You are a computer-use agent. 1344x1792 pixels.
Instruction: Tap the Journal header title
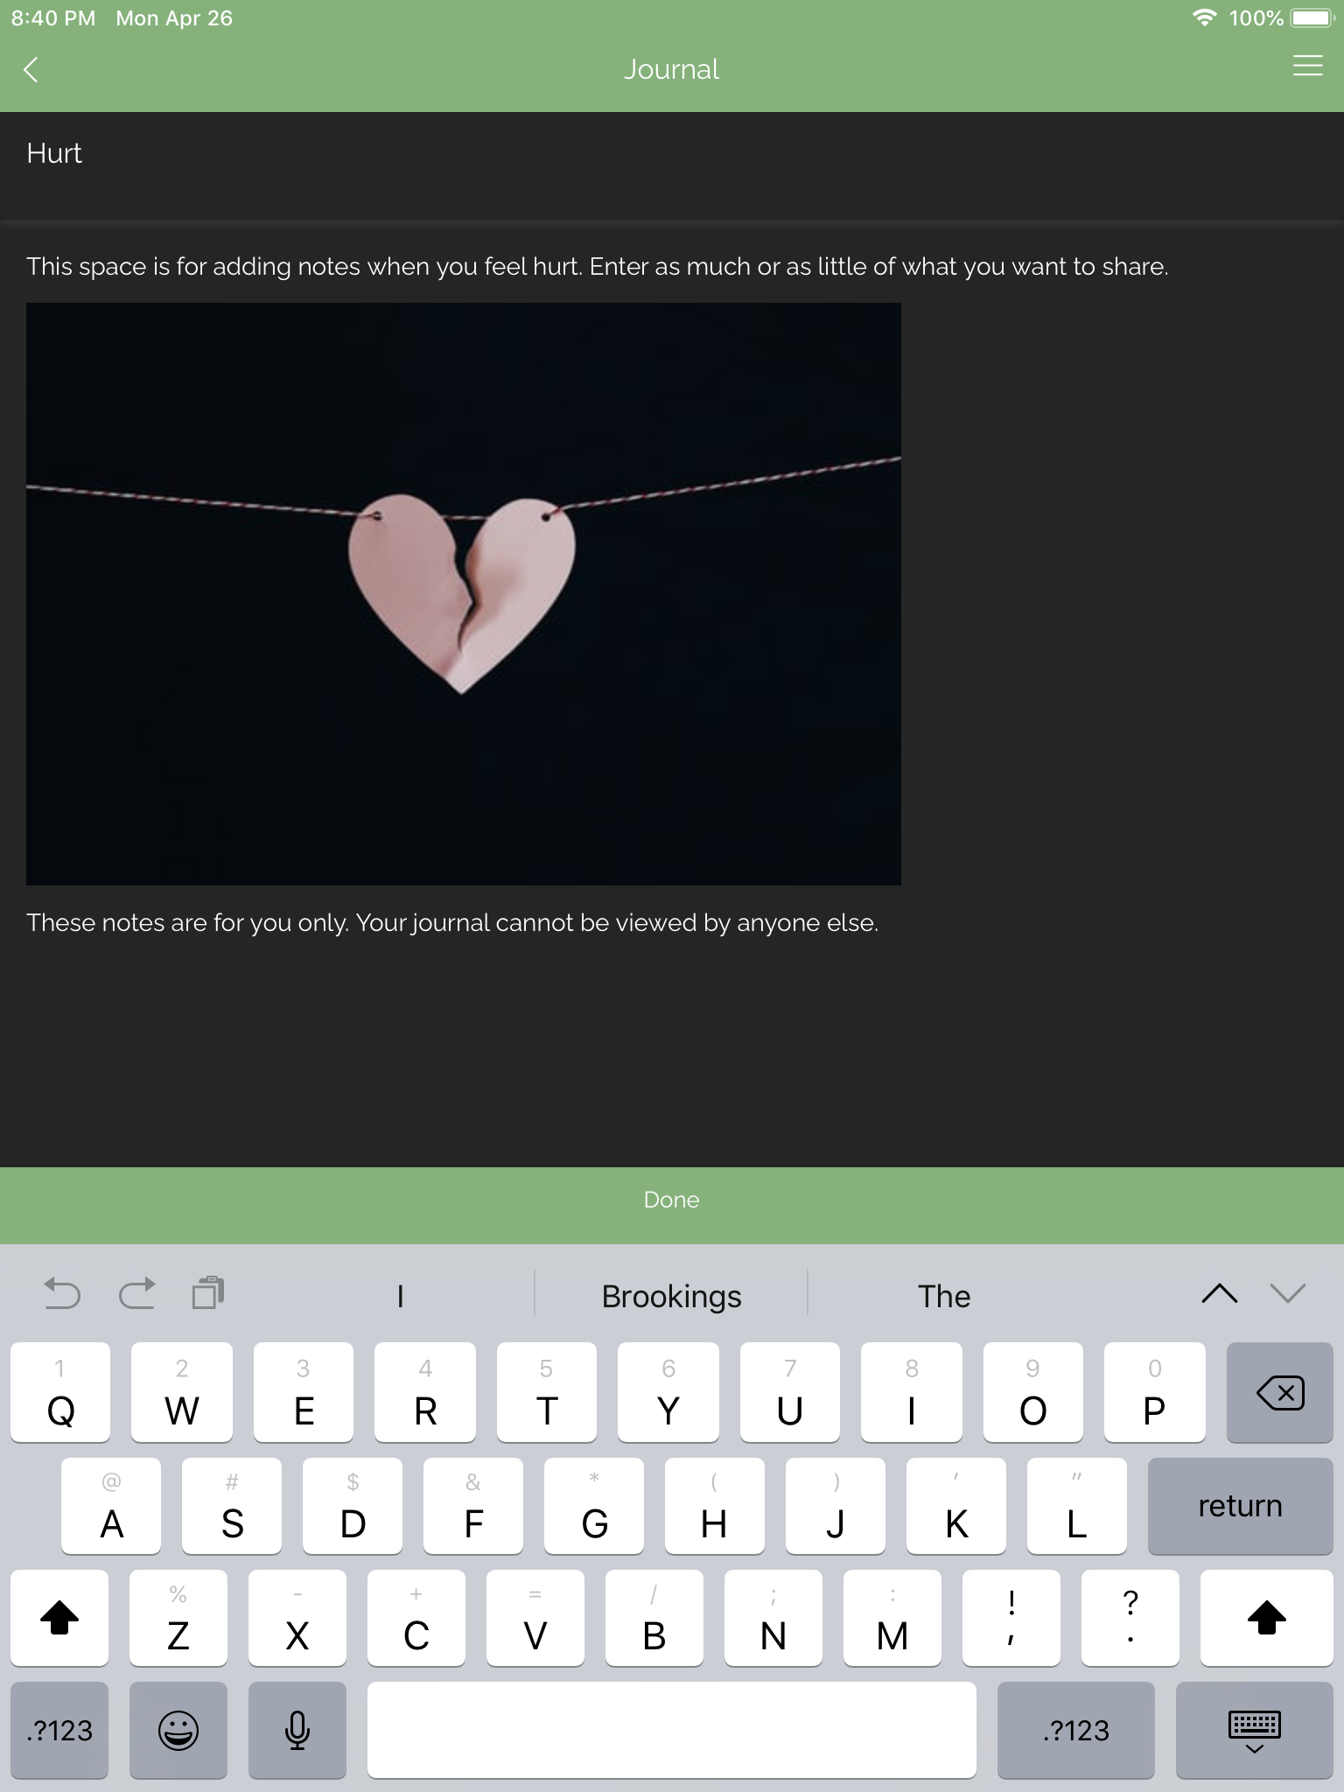(671, 69)
